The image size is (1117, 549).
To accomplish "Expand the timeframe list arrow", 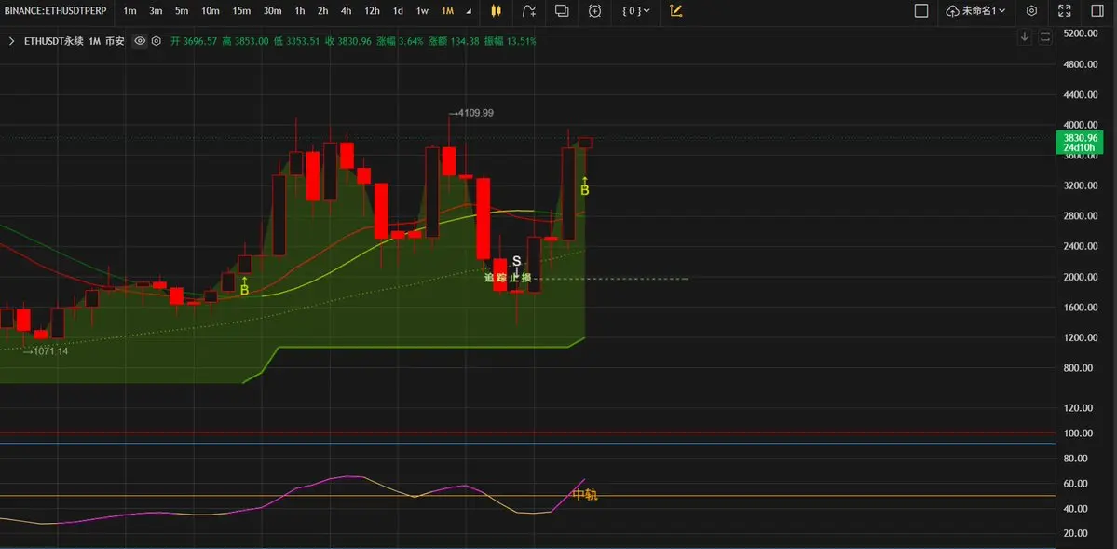I will point(468,11).
